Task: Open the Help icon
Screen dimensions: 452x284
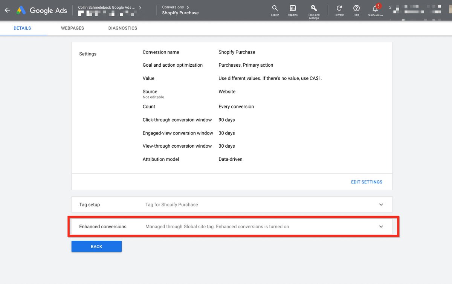Action: click(x=356, y=11)
